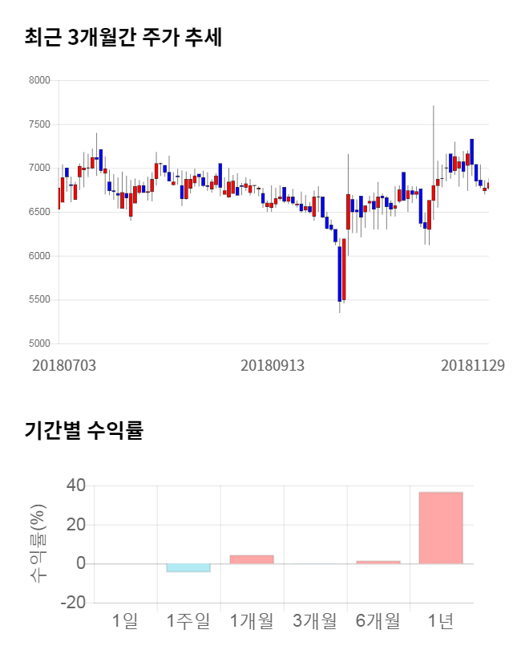
Task: Click the 1일 period axis label
Action: pyautogui.click(x=125, y=620)
